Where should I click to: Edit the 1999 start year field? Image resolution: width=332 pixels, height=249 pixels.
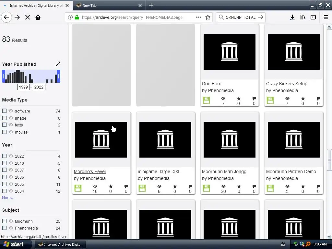23,87
